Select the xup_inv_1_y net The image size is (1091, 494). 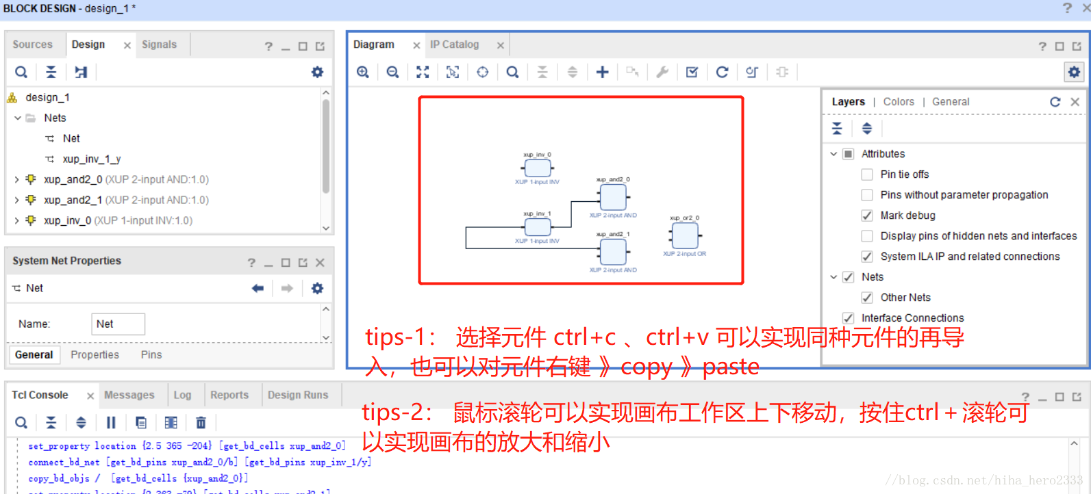pos(91,159)
